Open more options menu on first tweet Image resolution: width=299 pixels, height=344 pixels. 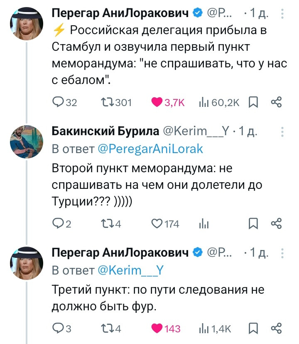click(x=282, y=15)
